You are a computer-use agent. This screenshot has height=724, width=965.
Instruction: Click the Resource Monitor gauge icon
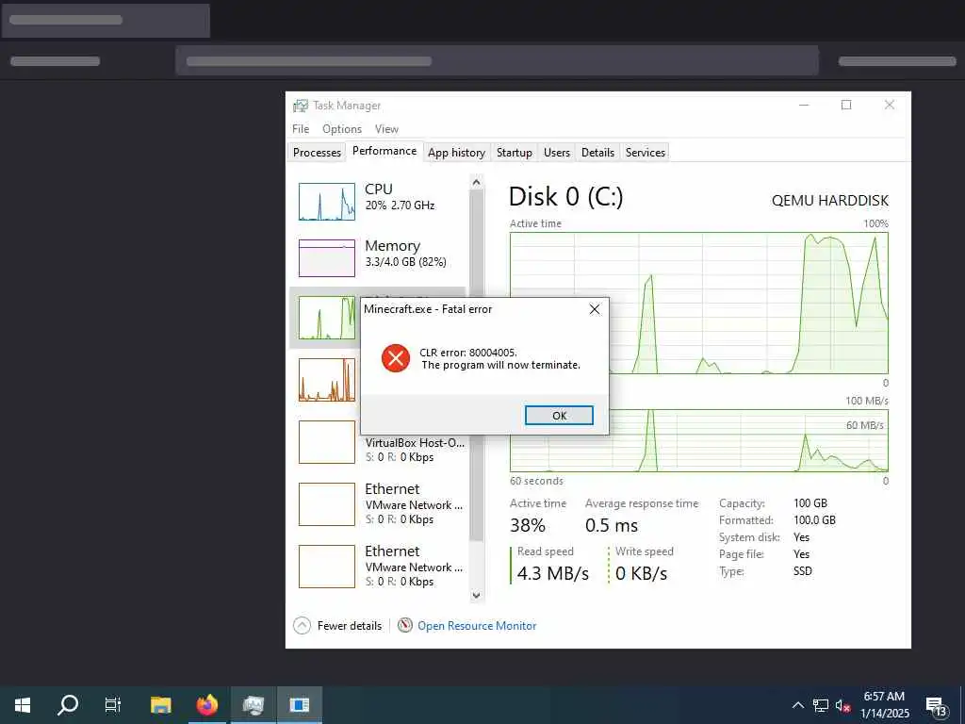click(405, 626)
